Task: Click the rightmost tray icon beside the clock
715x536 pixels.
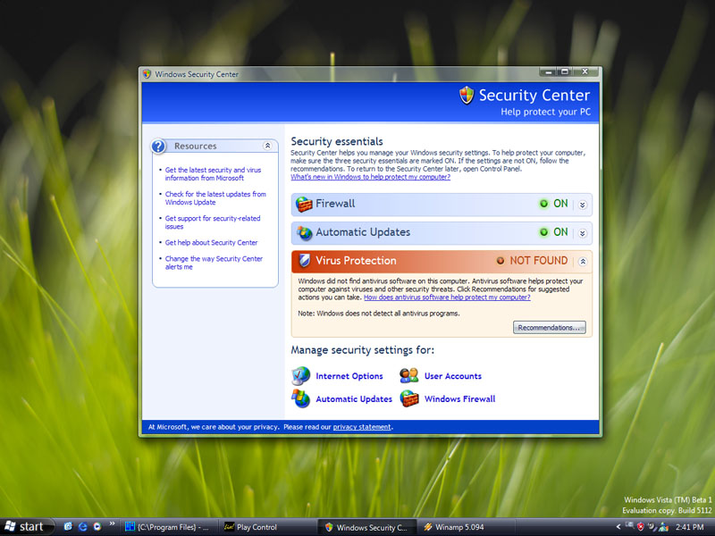Action: tap(663, 527)
